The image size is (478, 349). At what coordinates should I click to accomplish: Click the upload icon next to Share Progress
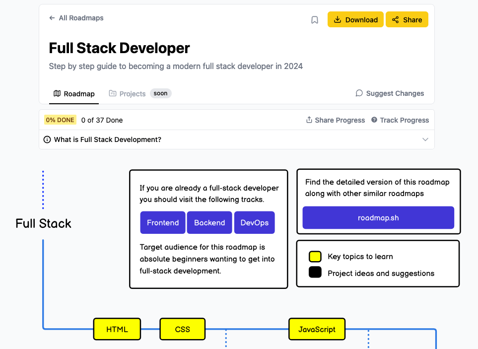pyautogui.click(x=309, y=120)
